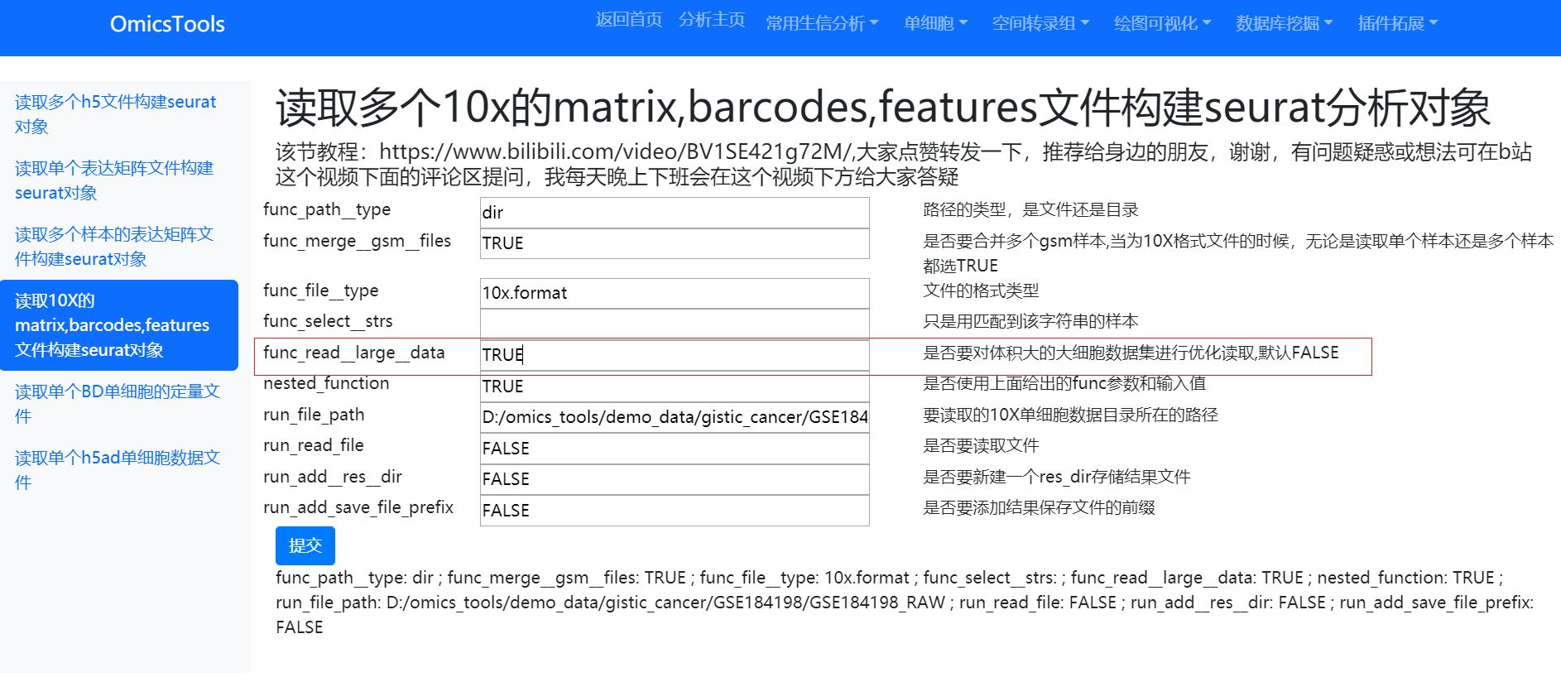Open sidebar item 读取多个h5文件构建seurat对象
The height and width of the screenshot is (677, 1561).
click(119, 114)
